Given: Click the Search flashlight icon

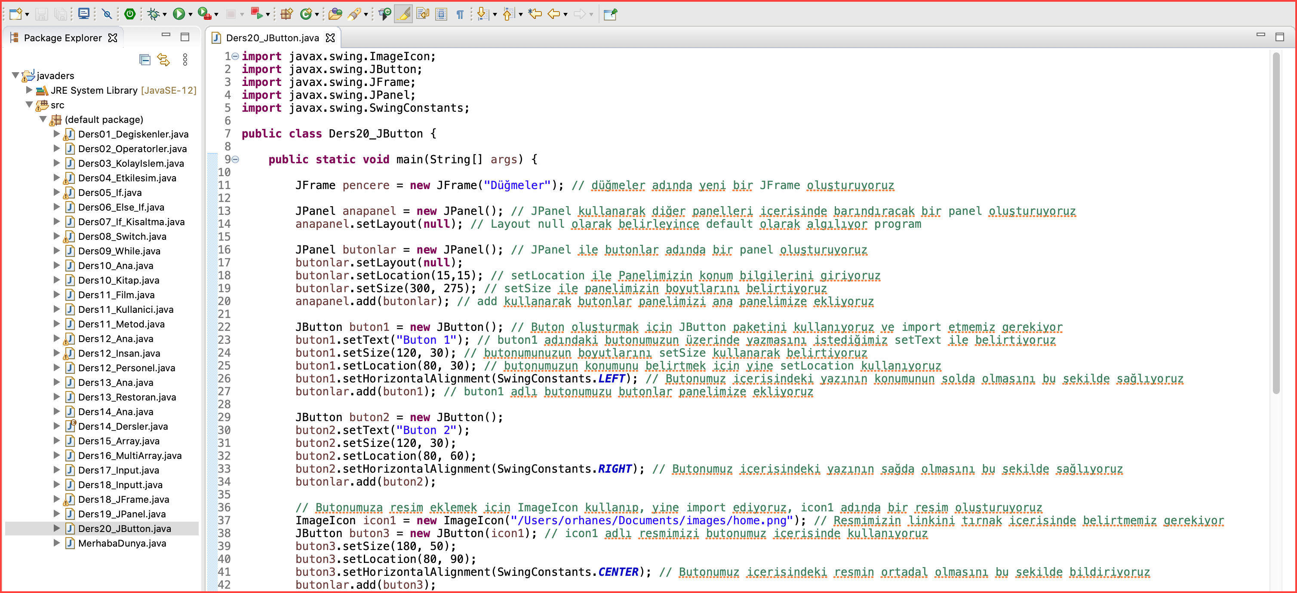Looking at the screenshot, I should pyautogui.click(x=354, y=14).
